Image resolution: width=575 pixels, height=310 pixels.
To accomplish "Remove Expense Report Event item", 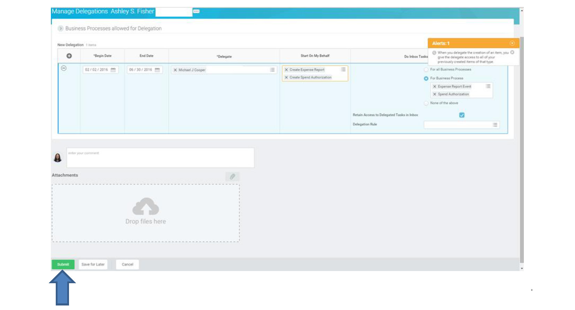I will click(435, 86).
